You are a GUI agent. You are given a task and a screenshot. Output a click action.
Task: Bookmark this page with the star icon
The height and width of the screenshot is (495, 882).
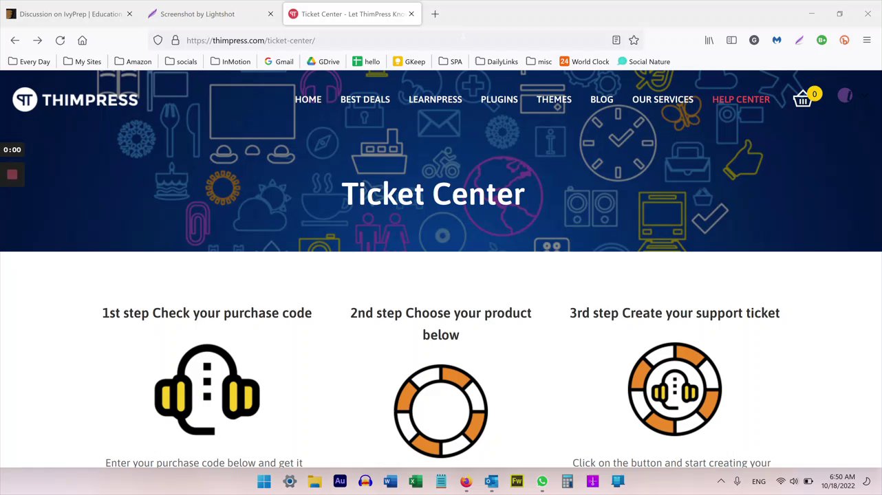(x=634, y=41)
